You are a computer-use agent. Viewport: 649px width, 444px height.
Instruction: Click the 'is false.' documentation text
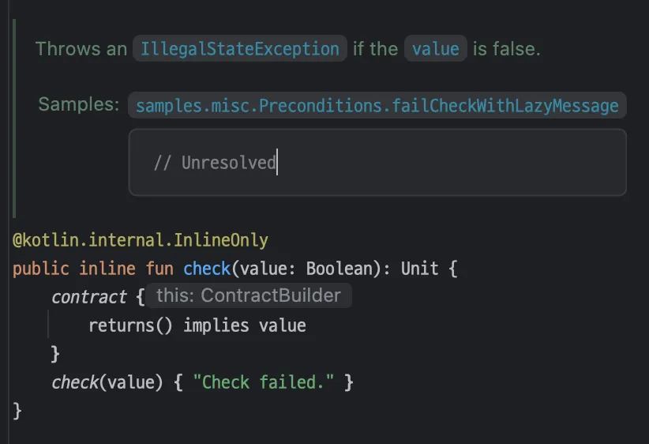(507, 49)
